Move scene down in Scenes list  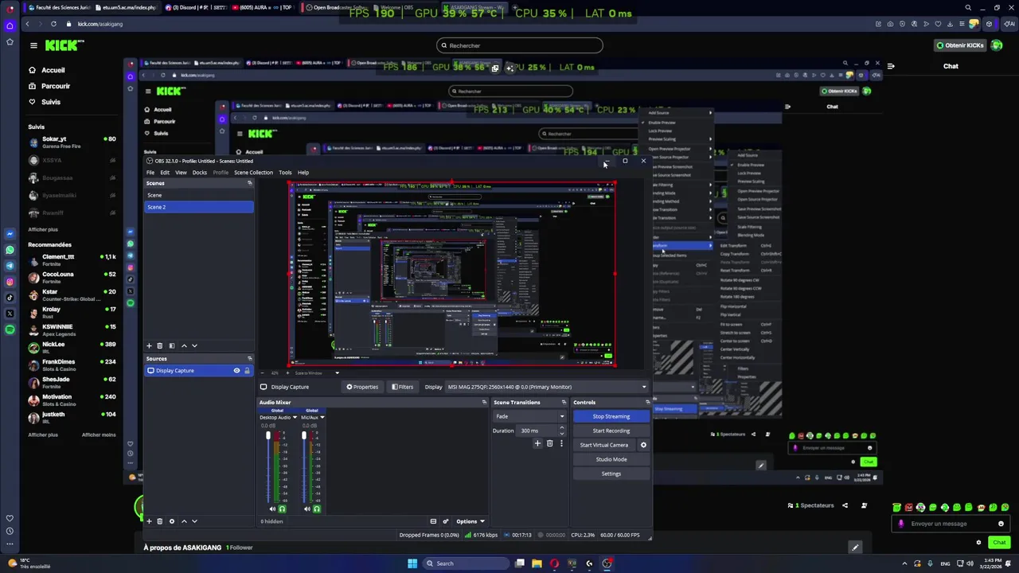[194, 345]
